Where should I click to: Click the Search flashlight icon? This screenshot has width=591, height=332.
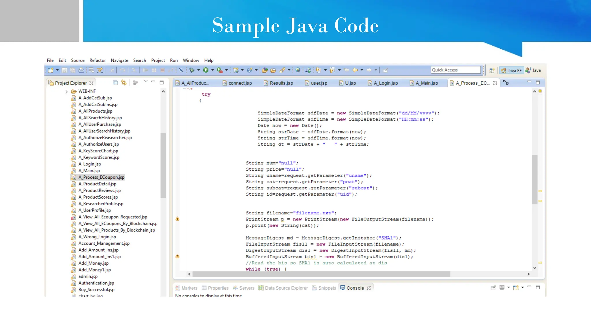point(282,70)
